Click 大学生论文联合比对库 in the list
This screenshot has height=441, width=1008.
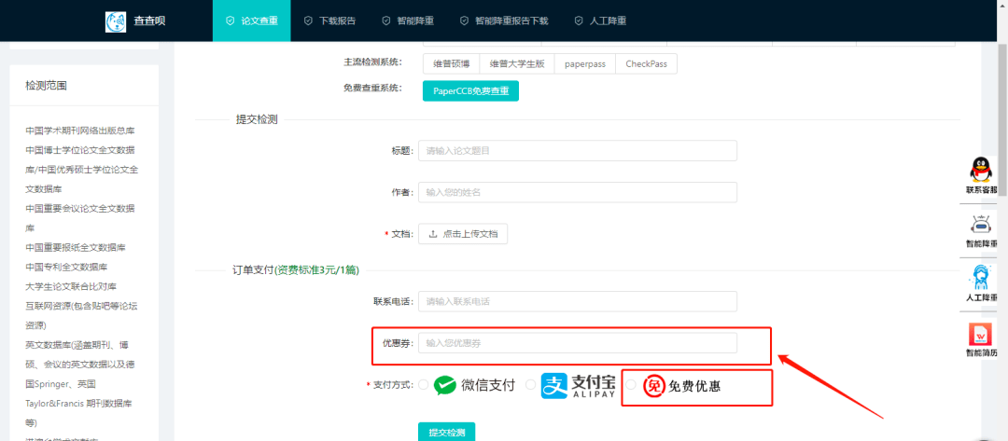(x=71, y=286)
